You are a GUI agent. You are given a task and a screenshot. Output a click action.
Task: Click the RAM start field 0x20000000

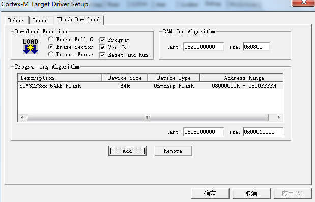pyautogui.click(x=204, y=47)
